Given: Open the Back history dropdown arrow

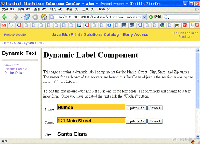Looking at the screenshot, I should coord(10,17).
